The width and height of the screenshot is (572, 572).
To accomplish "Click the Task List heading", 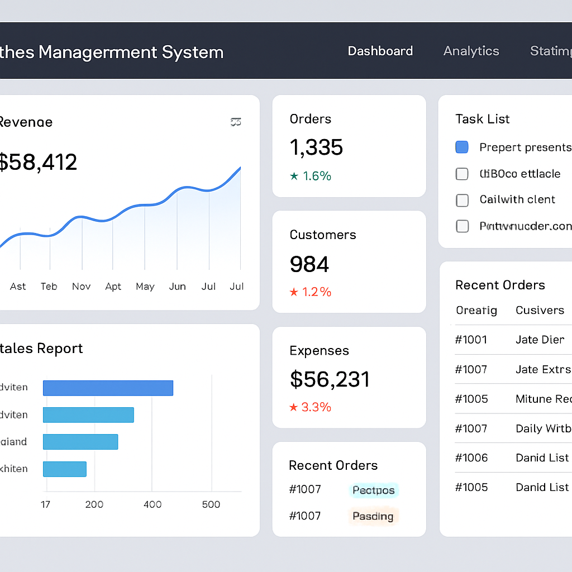I will tap(482, 119).
